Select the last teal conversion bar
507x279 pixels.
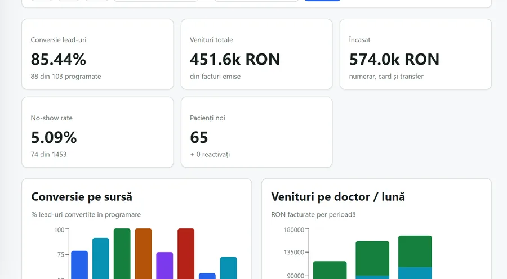tap(229, 268)
